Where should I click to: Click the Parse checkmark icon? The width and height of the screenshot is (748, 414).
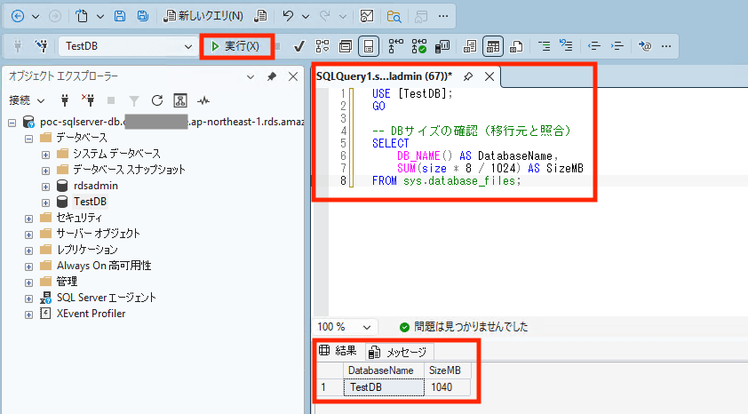click(299, 46)
